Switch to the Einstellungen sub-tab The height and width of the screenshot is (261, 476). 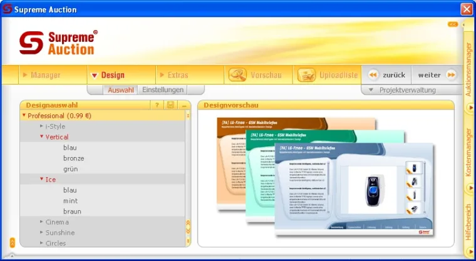[163, 90]
